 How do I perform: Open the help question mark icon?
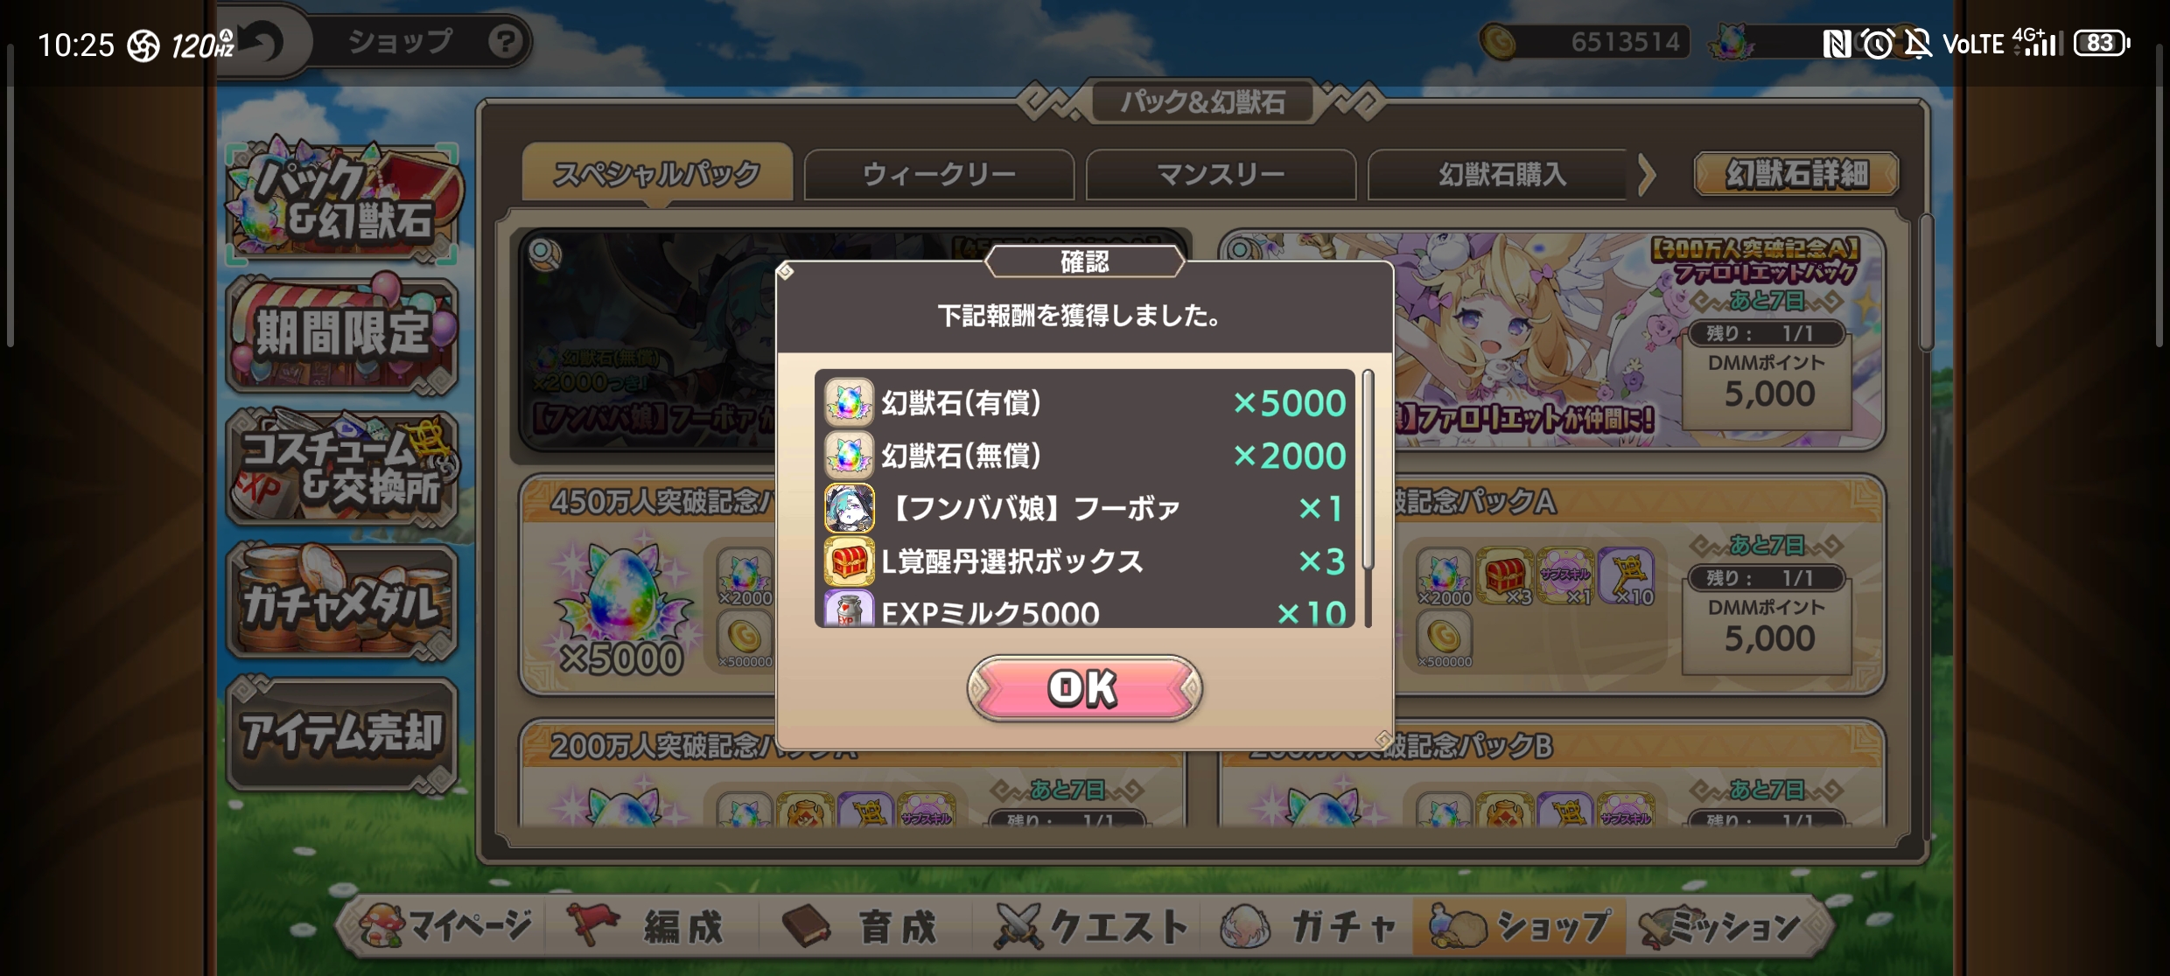click(x=505, y=41)
